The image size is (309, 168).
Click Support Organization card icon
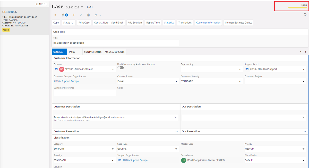point(120,160)
